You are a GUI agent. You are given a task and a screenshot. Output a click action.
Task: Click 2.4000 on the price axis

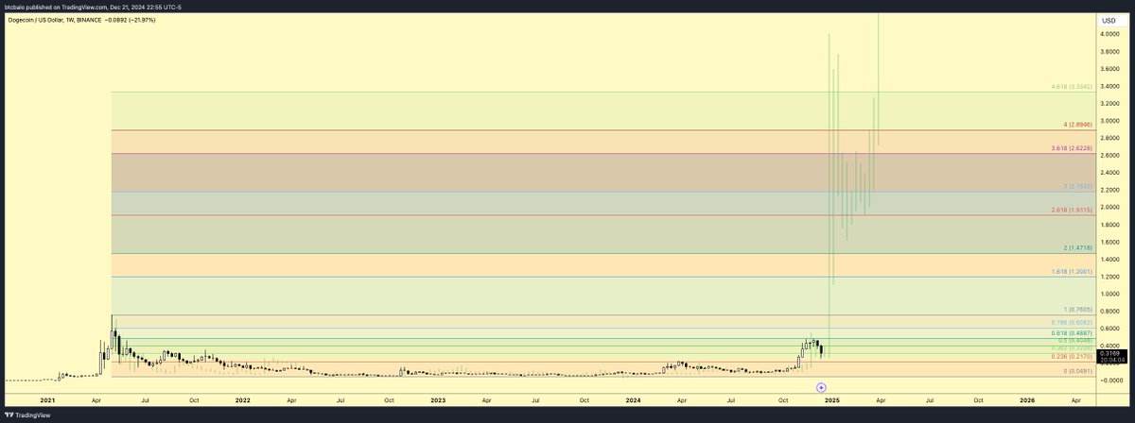(1109, 173)
